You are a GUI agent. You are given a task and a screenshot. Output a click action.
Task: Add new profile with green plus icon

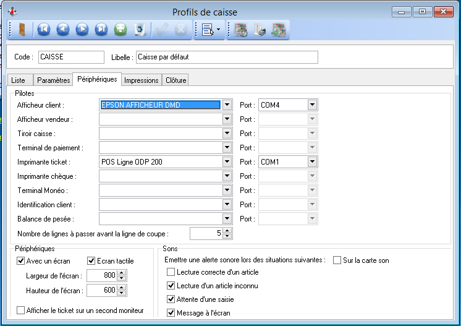click(121, 30)
